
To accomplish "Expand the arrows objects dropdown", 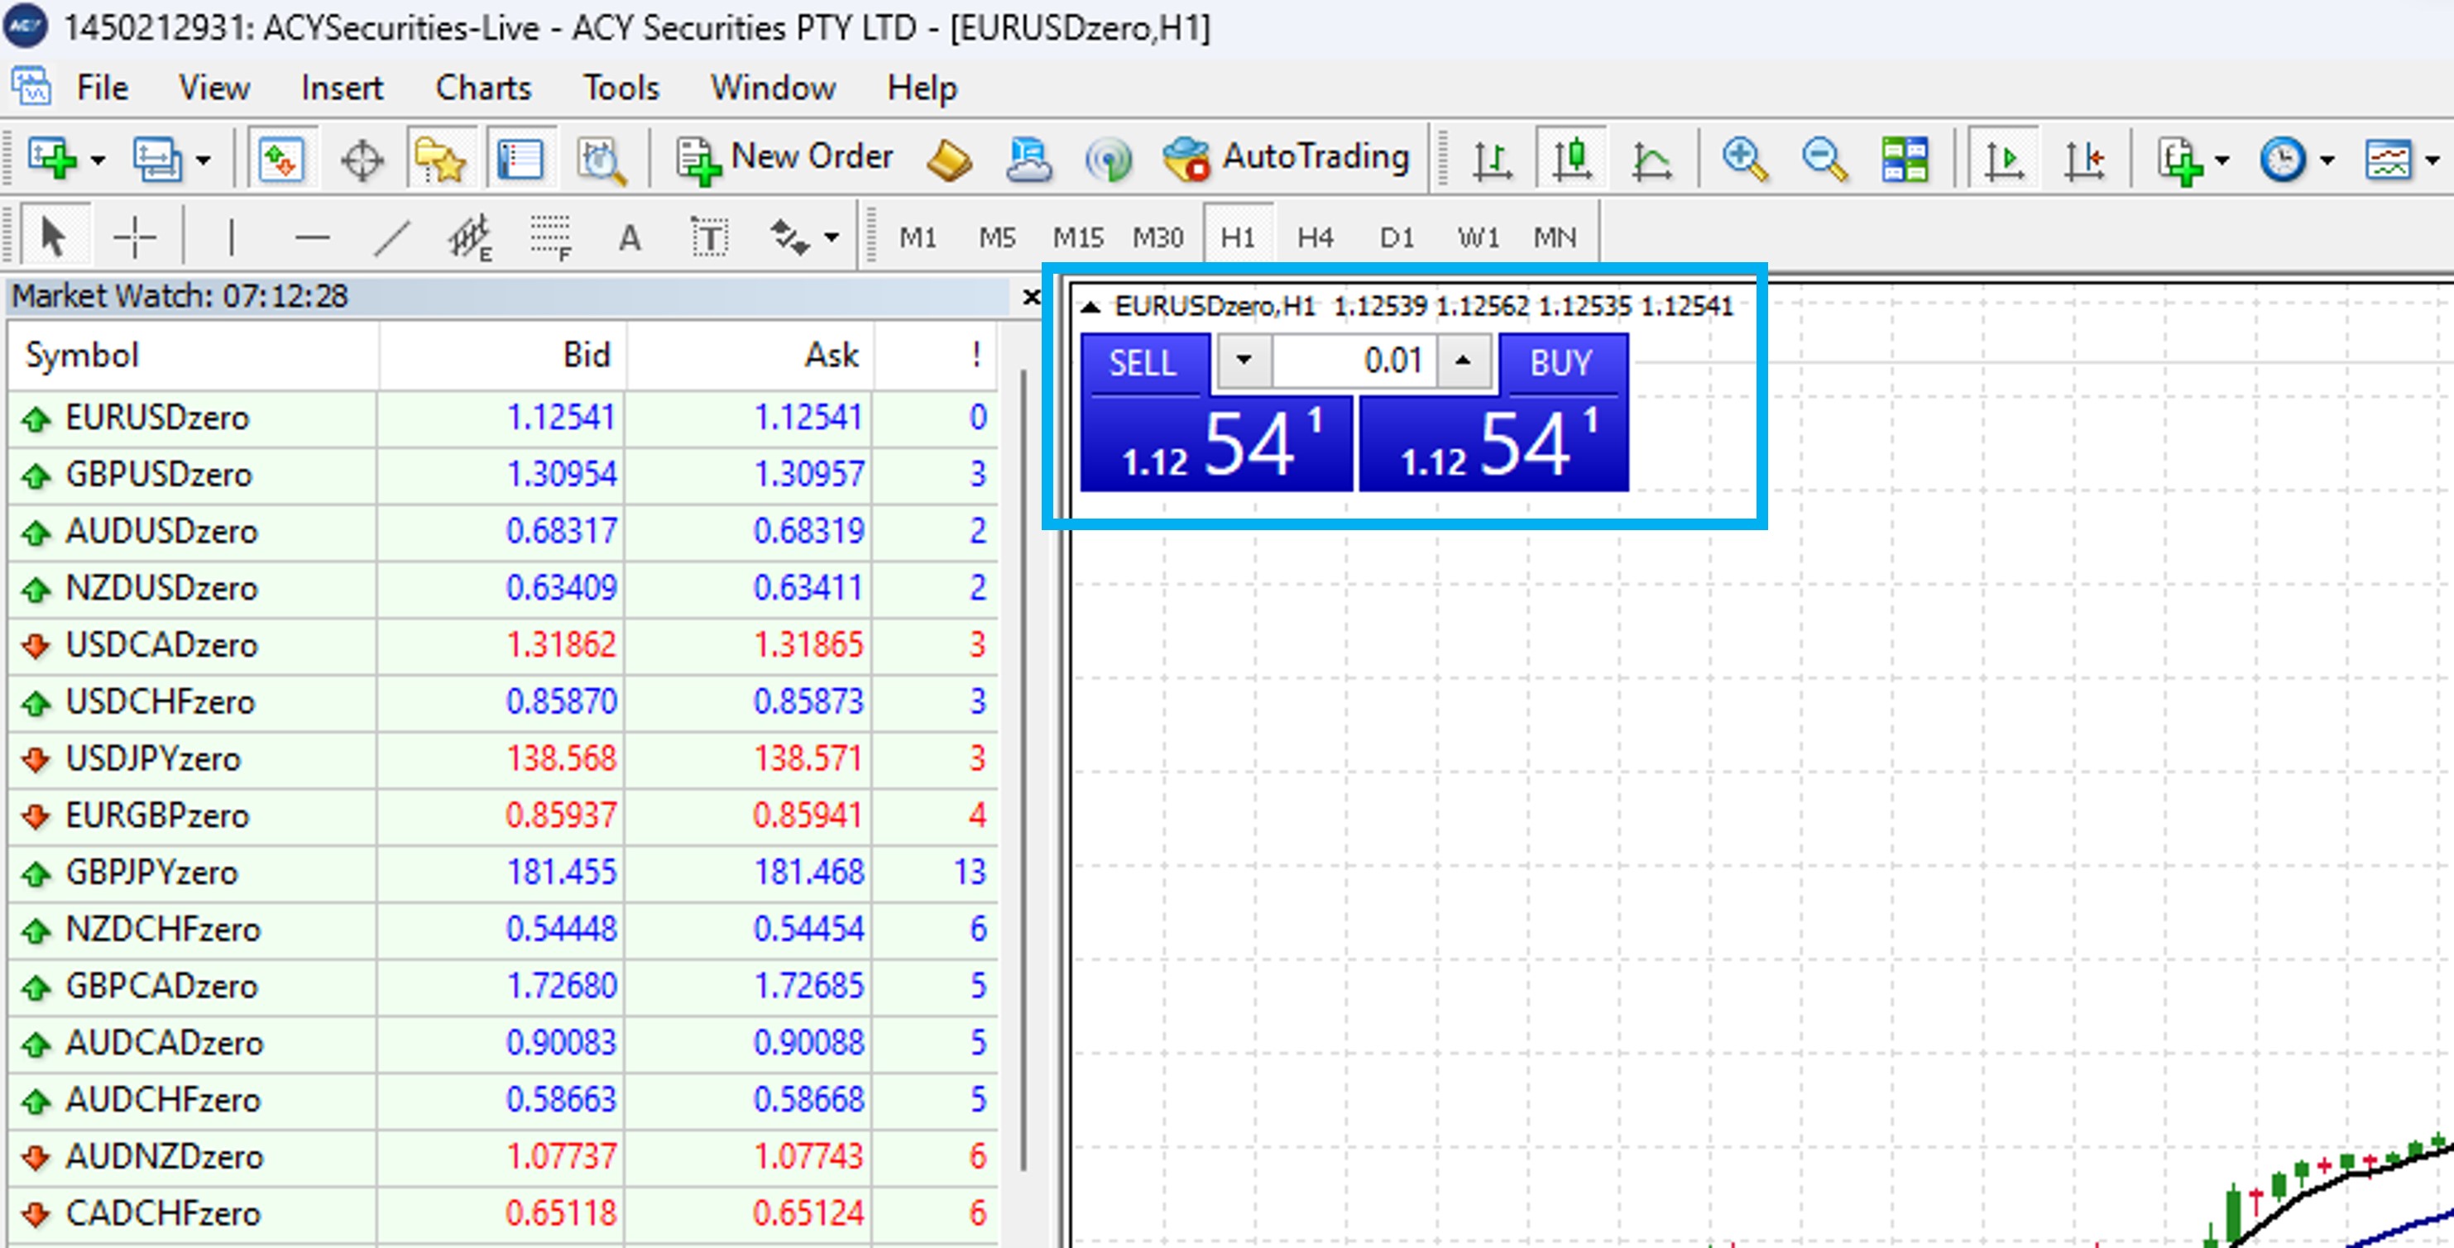I will coord(832,237).
